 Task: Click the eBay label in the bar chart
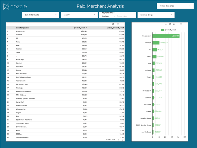[149, 63]
